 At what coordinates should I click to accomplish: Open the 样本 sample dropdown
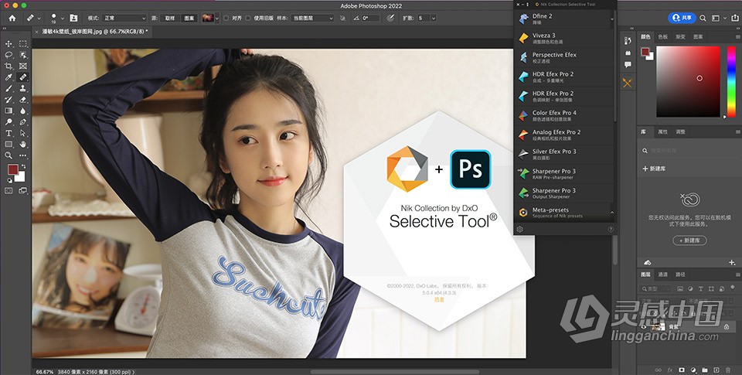point(312,18)
